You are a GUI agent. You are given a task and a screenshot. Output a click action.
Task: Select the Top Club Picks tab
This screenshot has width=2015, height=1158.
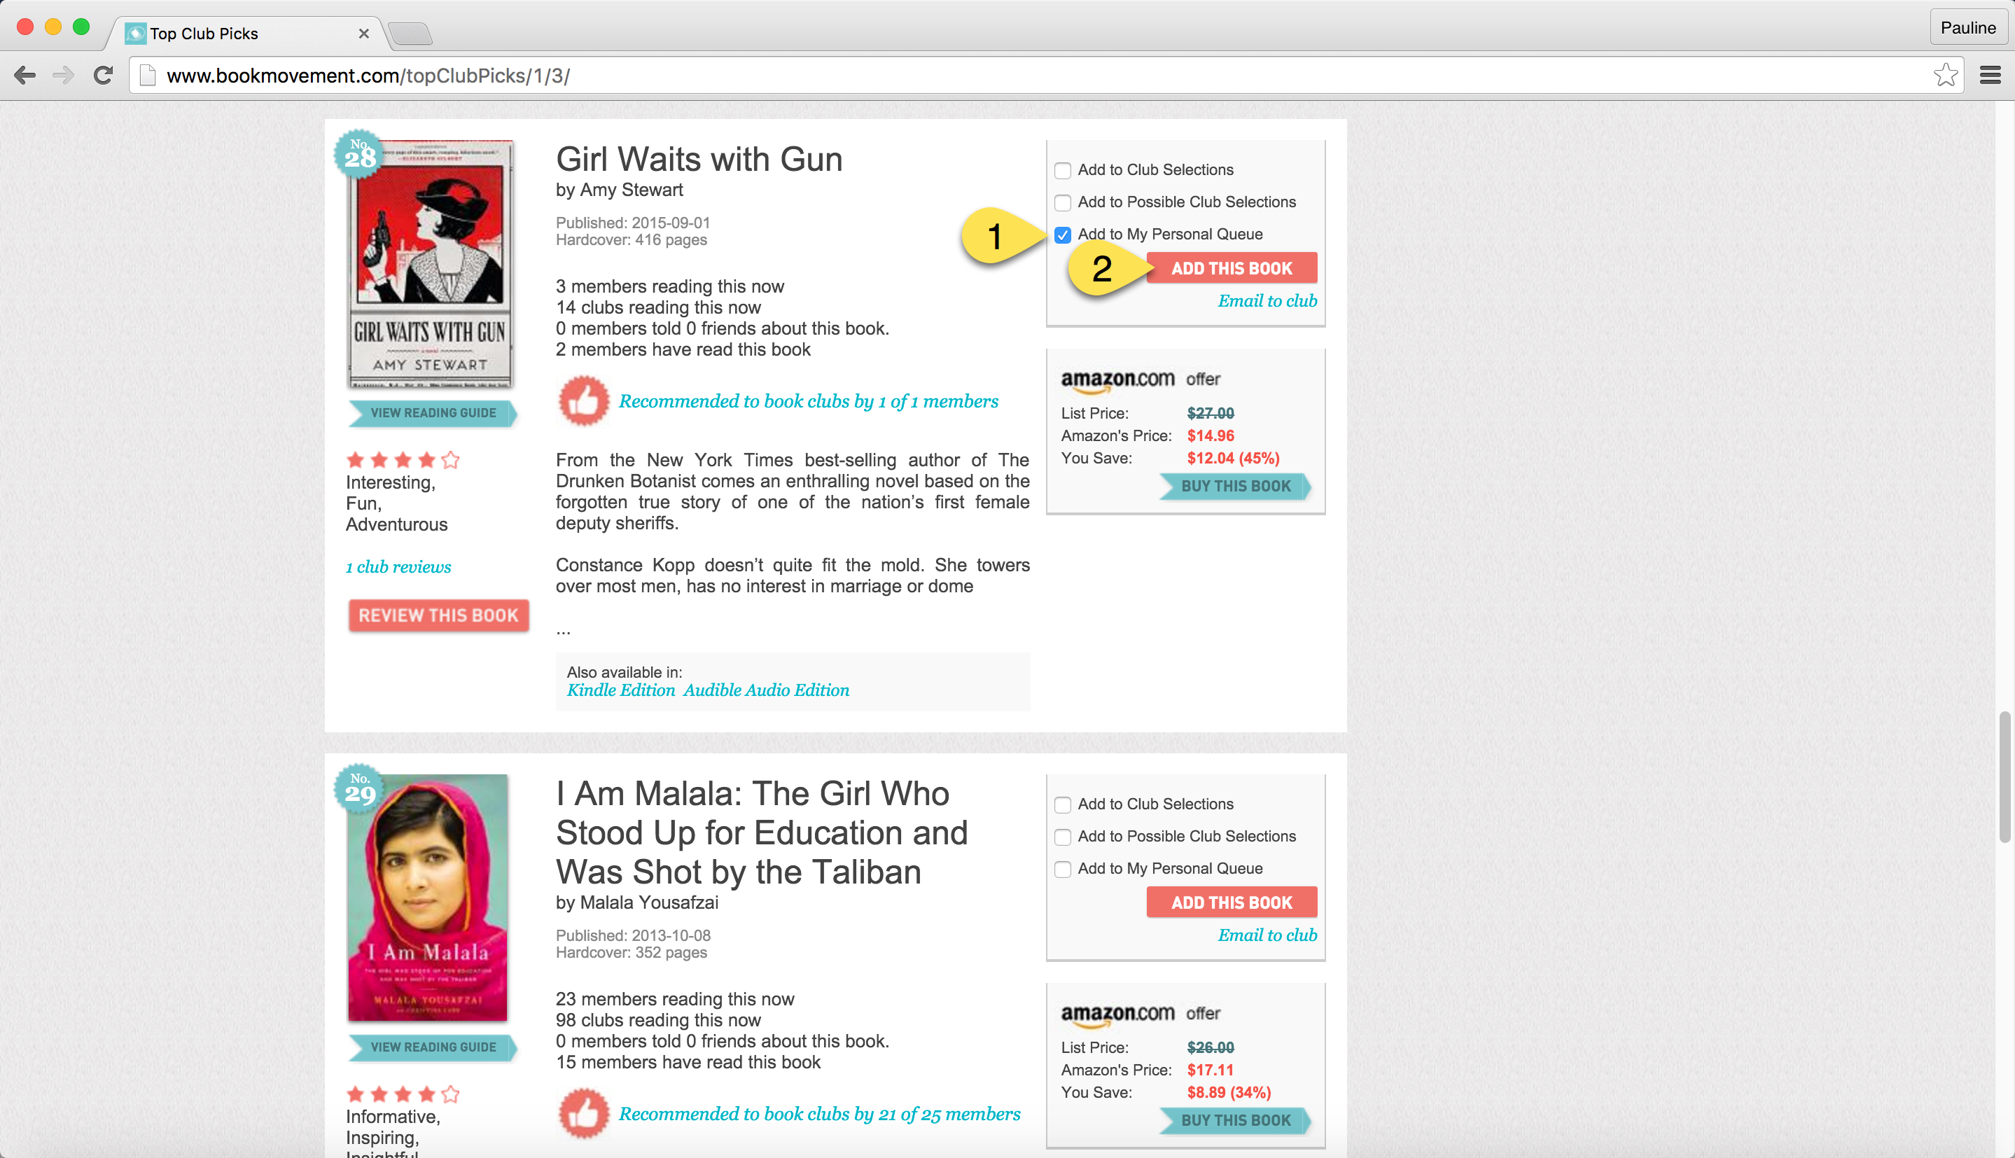[x=239, y=34]
